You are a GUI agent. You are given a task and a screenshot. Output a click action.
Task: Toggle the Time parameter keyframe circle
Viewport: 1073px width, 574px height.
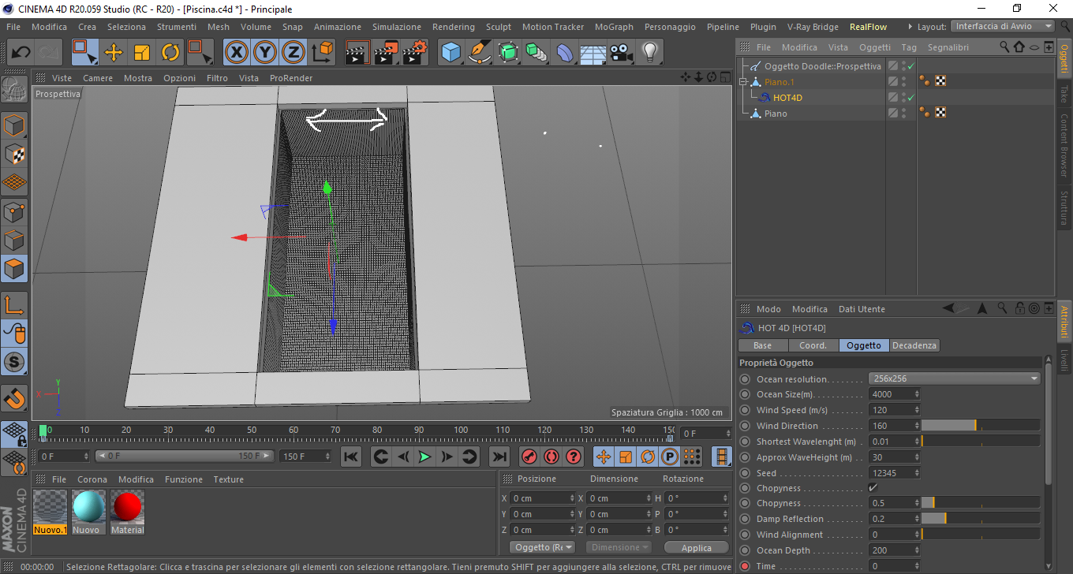745,566
